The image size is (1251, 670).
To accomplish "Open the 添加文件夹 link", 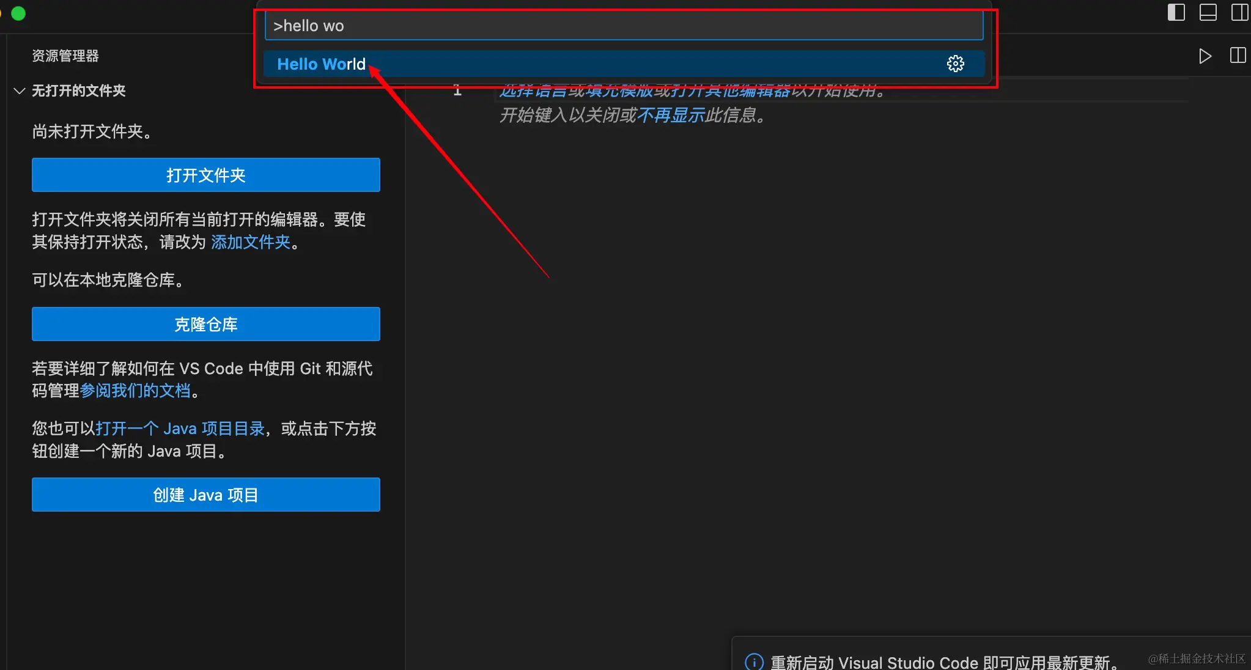I will click(250, 242).
